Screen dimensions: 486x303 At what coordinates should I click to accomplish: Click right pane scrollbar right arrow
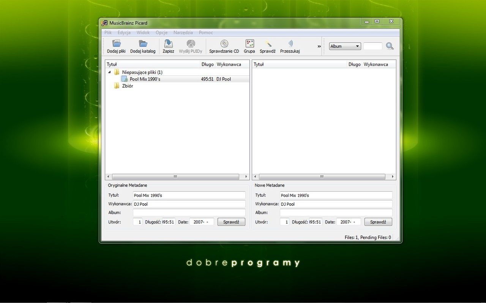pos(393,176)
